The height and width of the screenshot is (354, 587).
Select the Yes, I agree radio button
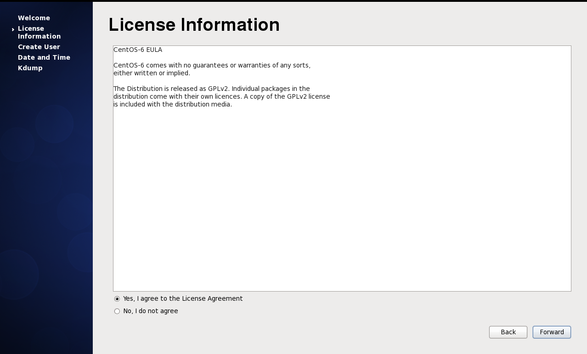(117, 299)
